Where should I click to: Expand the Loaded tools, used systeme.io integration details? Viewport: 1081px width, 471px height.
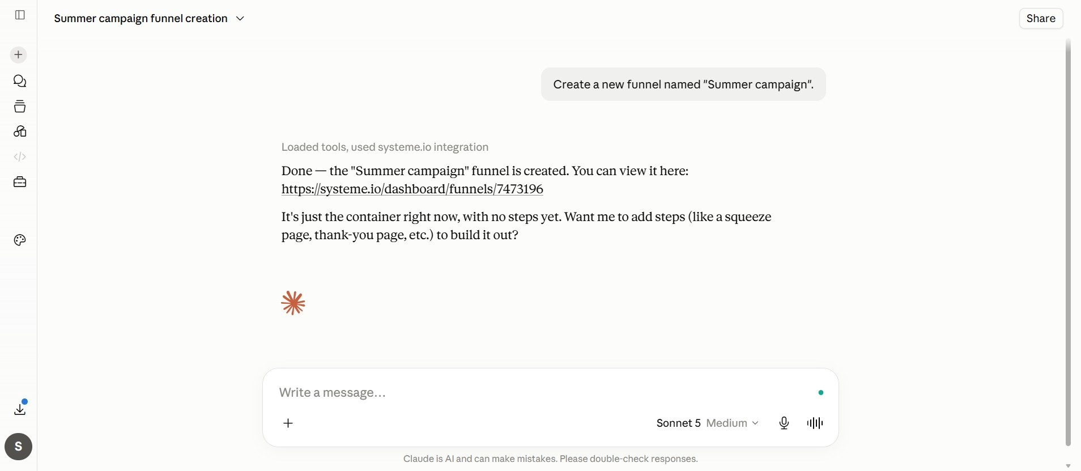[385, 147]
